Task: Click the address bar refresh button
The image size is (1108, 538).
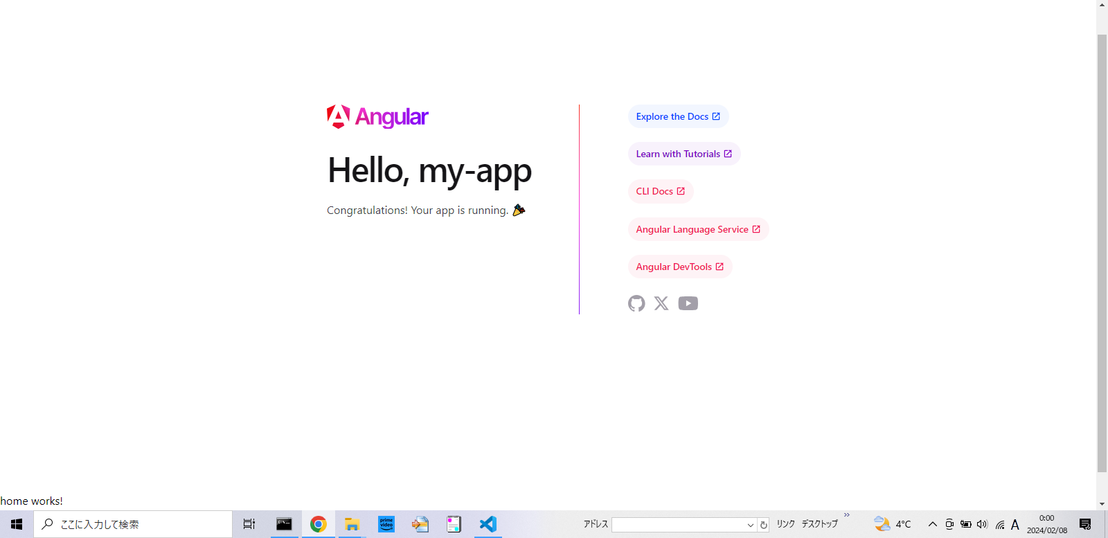Action: click(764, 525)
